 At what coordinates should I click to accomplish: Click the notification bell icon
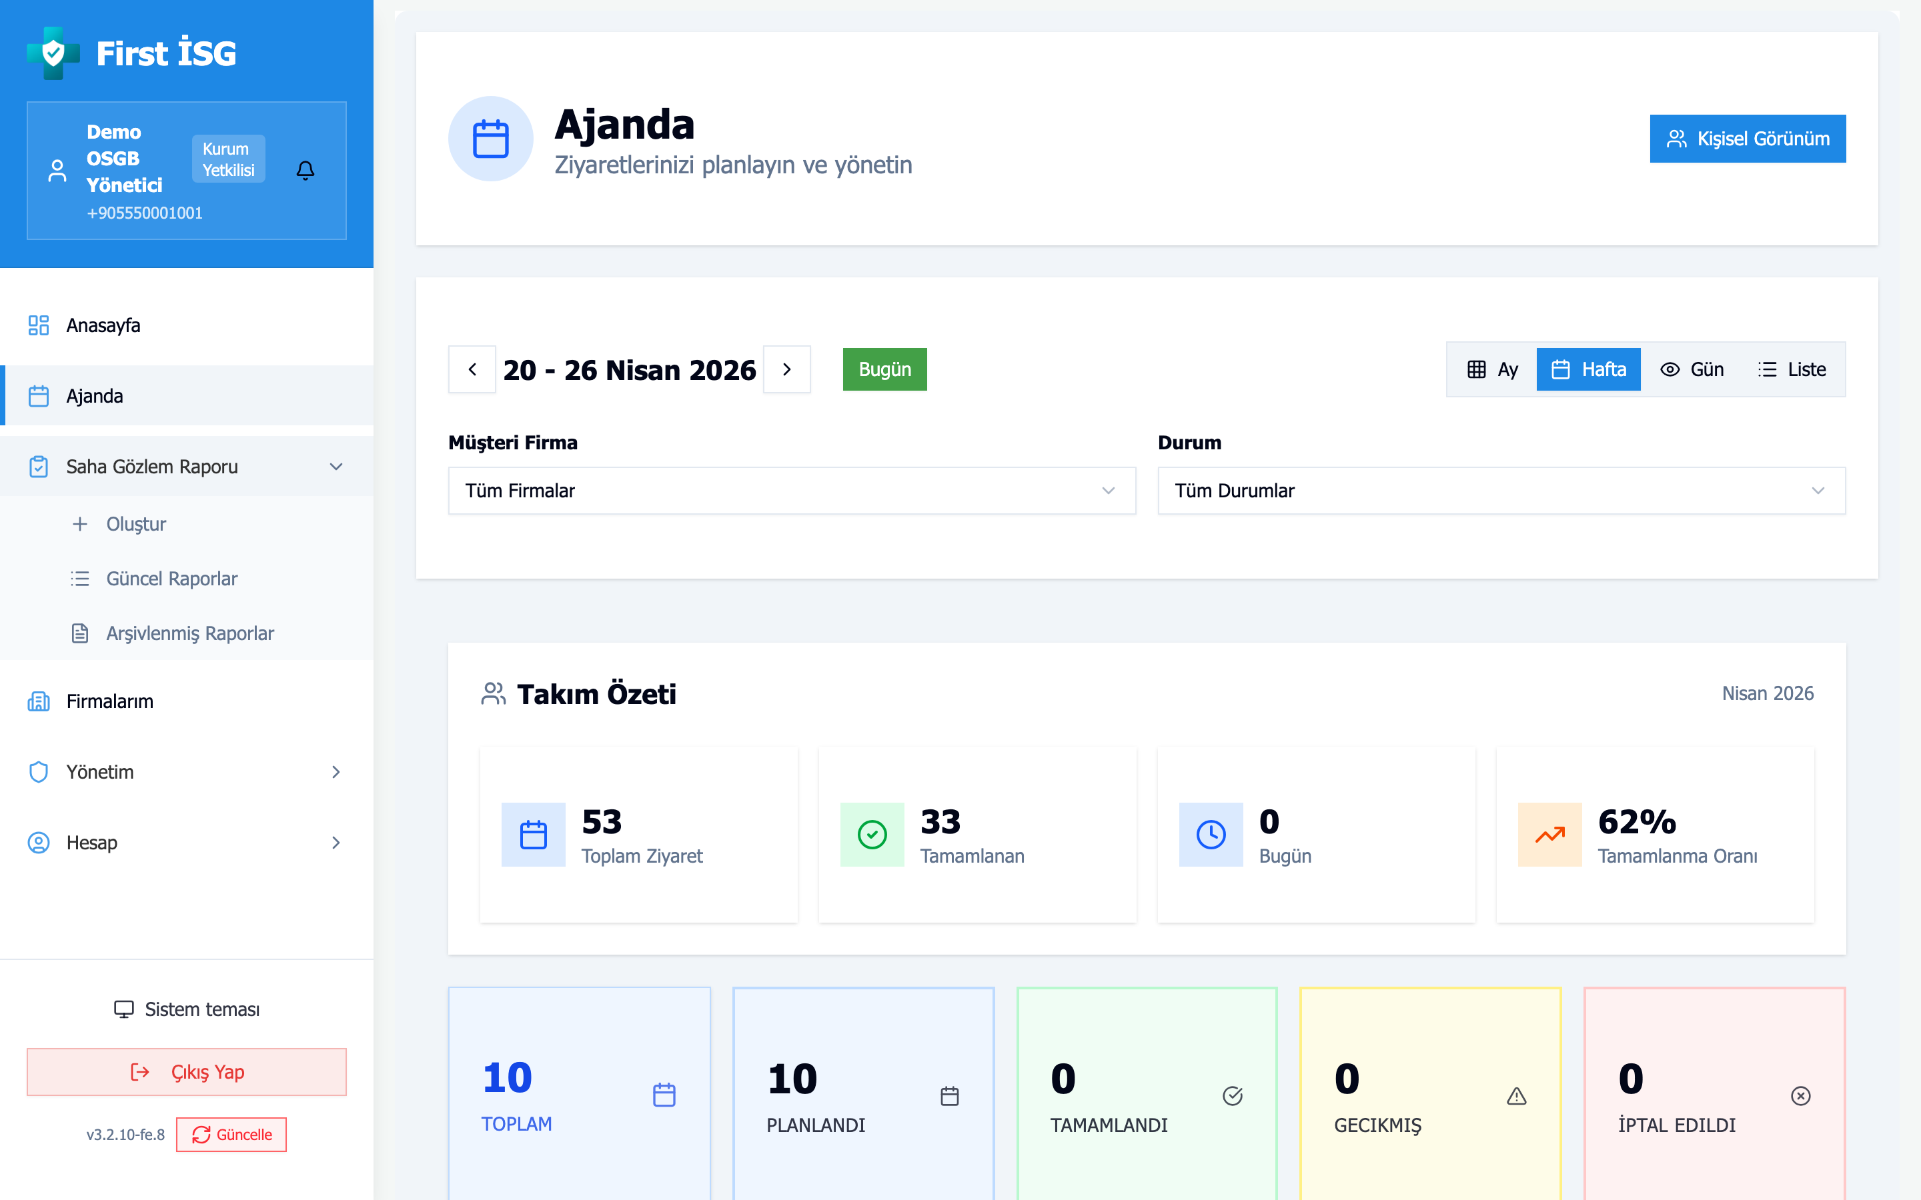point(305,171)
